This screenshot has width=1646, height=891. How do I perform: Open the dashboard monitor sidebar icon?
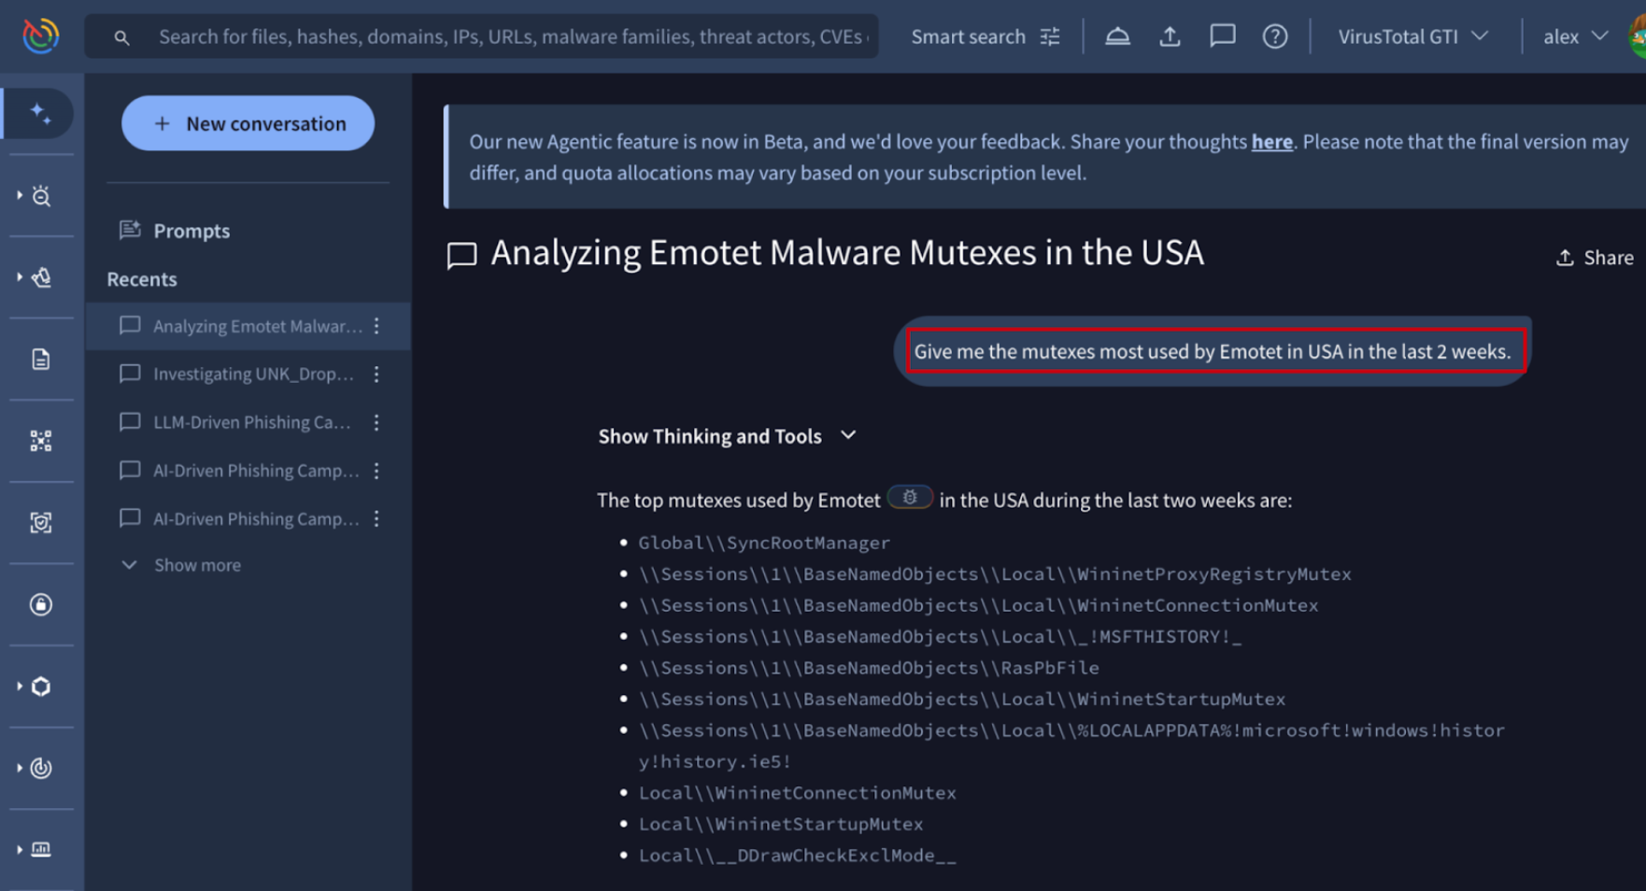(x=41, y=849)
